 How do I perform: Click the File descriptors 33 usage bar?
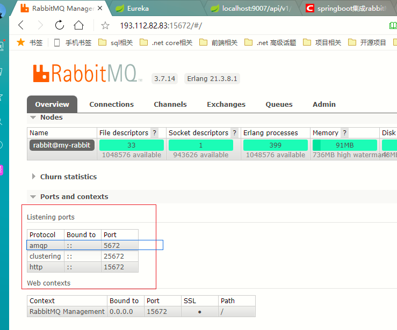coord(132,145)
